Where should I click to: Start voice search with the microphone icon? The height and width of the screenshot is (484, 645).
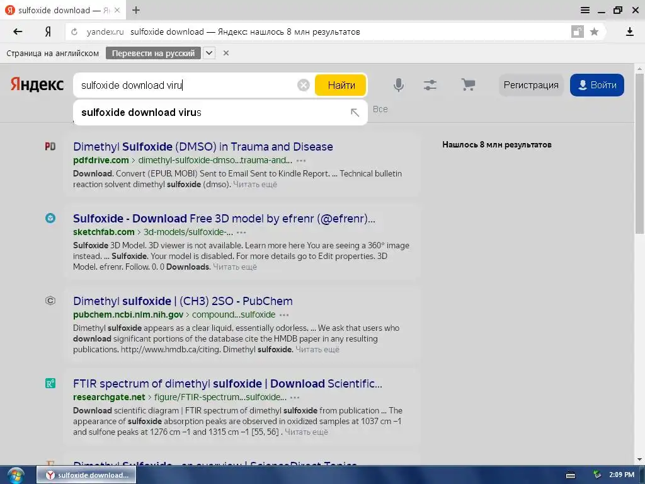click(399, 85)
